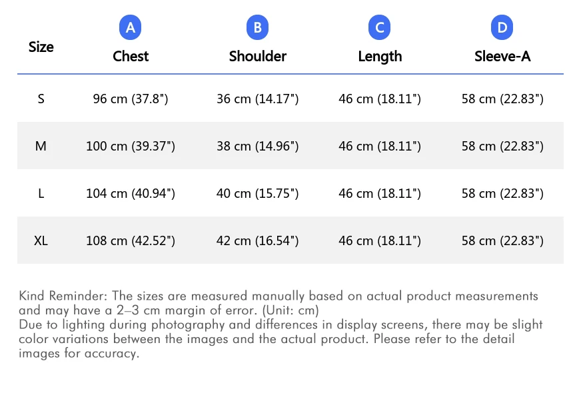Image resolution: width=585 pixels, height=393 pixels.
Task: Click the 104 cm chest measurement
Action: [131, 194]
